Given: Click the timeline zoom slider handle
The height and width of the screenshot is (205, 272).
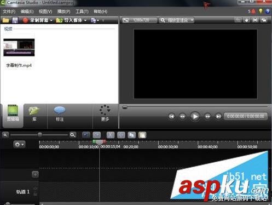Looking at the screenshot, I should click(40, 135).
